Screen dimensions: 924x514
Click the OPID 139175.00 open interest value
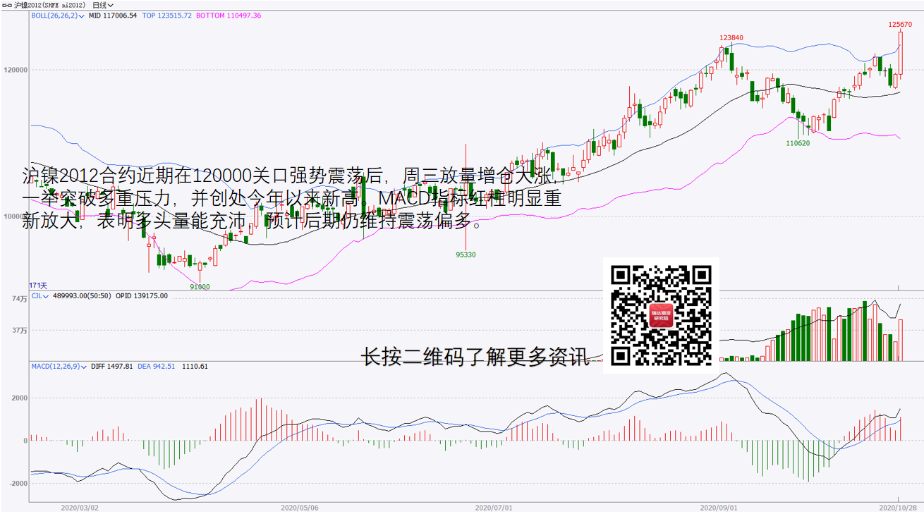142,296
